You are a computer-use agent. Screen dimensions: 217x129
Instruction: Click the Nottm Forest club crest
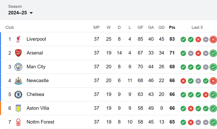tap(18, 122)
